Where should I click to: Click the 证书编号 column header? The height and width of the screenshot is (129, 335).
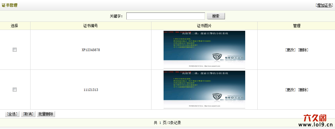click(x=90, y=26)
